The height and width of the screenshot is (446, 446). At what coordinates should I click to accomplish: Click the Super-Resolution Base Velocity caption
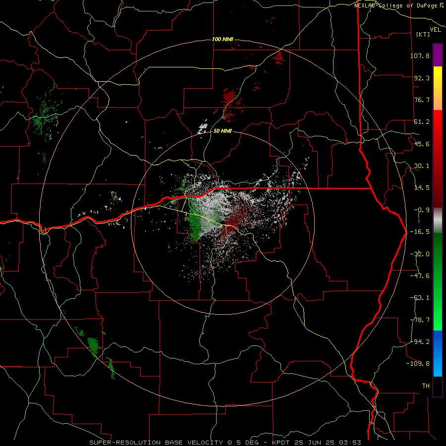(x=225, y=443)
